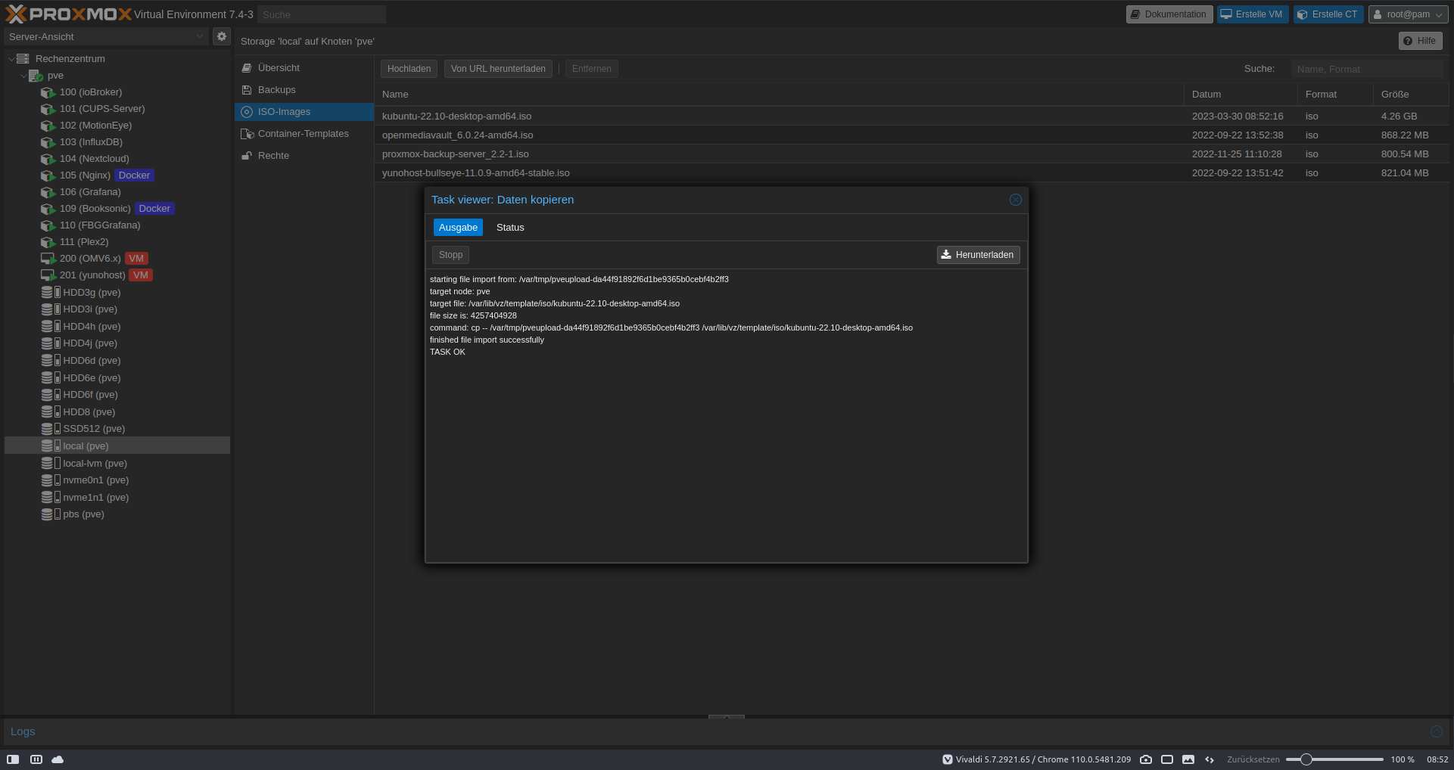The width and height of the screenshot is (1454, 770).
Task: Select container 101 (CUPS-Server)
Action: pos(102,109)
